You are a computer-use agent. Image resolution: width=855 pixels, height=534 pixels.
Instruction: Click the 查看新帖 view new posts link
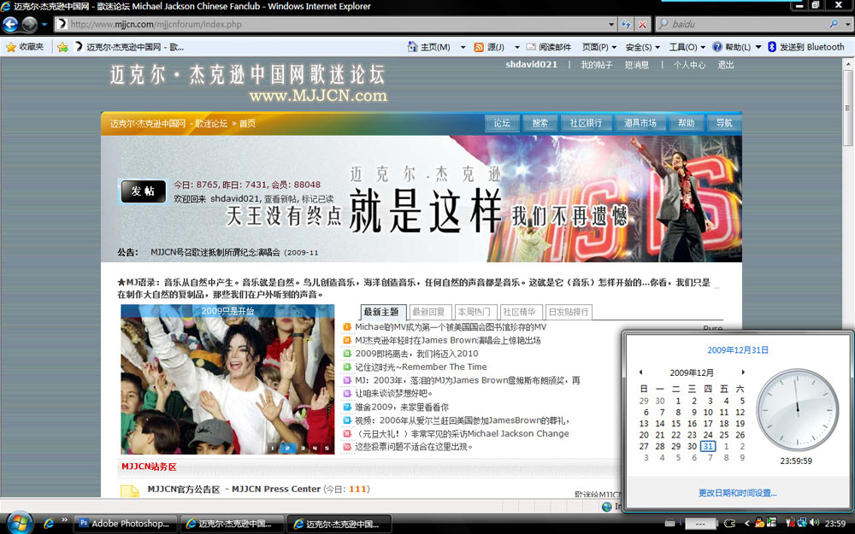point(281,199)
